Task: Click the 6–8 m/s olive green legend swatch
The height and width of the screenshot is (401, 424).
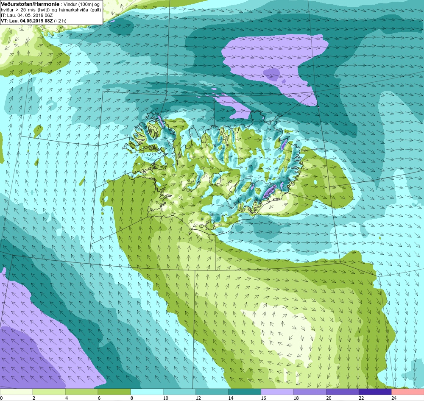Action: (114, 392)
